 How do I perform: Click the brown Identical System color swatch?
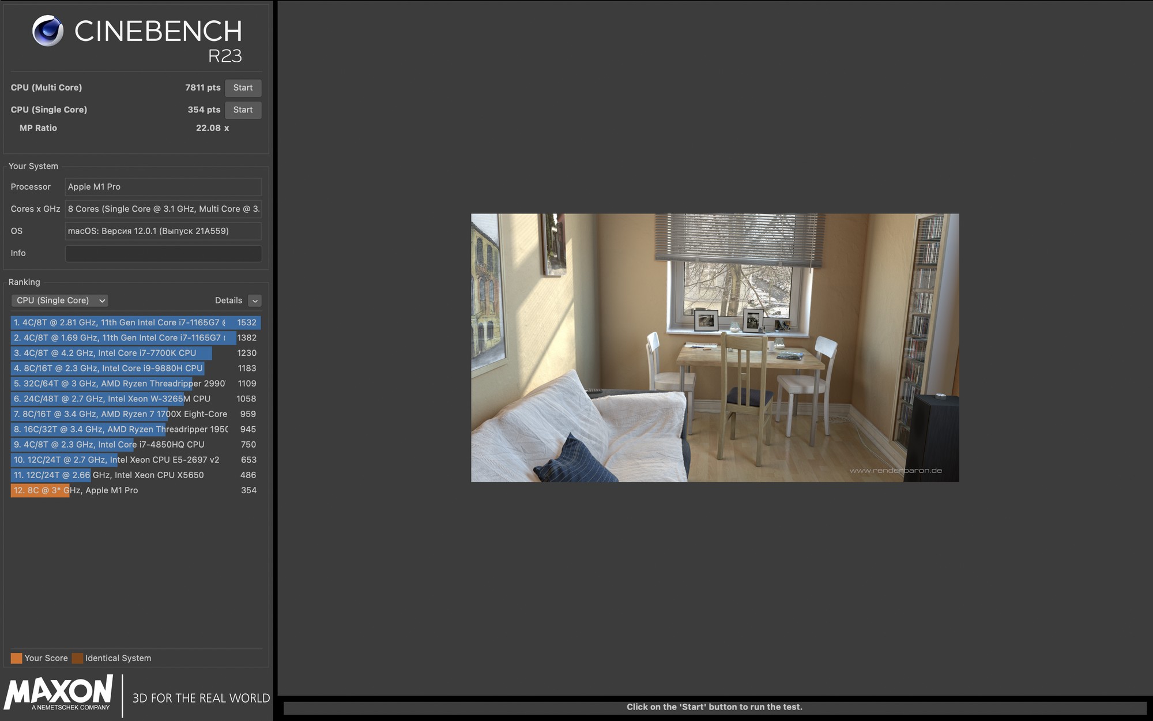point(77,658)
